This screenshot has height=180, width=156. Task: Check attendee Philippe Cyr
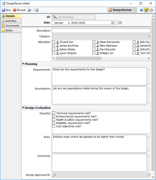click(x=94, y=53)
